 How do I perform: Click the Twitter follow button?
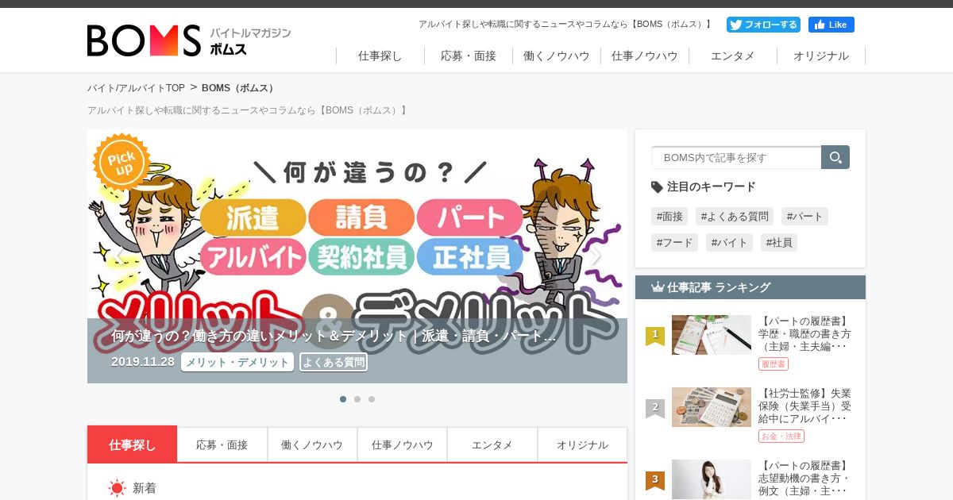[x=763, y=25]
